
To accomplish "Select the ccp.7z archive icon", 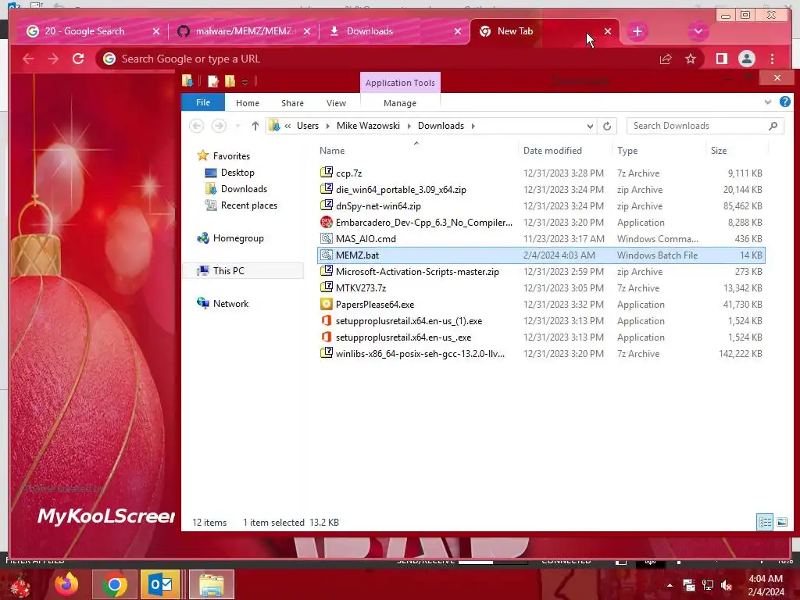I will coord(326,173).
